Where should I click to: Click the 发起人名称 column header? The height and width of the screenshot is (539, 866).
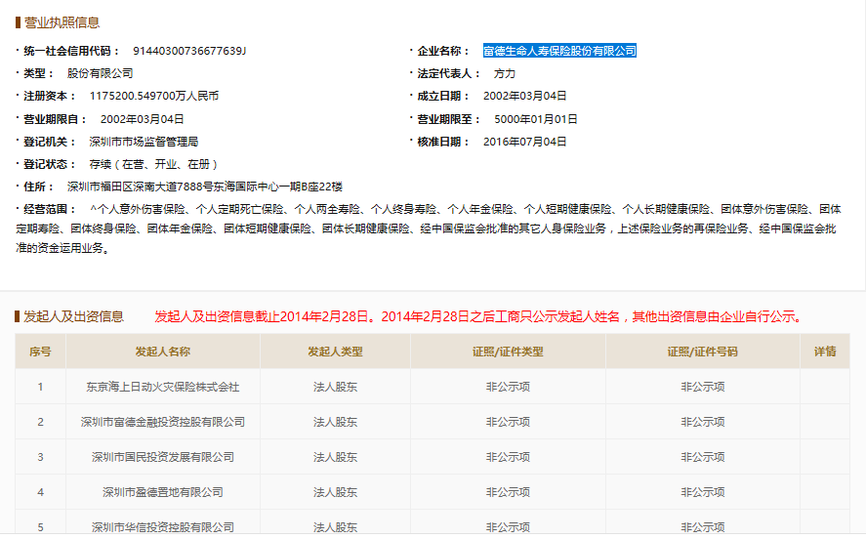(x=163, y=352)
